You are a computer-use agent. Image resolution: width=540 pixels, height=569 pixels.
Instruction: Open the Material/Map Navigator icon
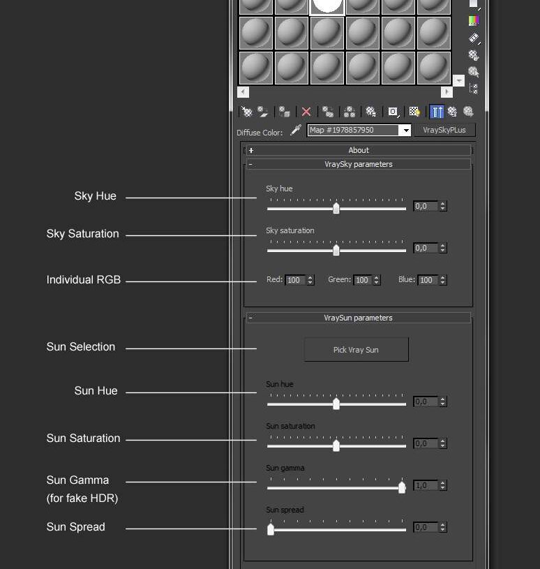(474, 88)
